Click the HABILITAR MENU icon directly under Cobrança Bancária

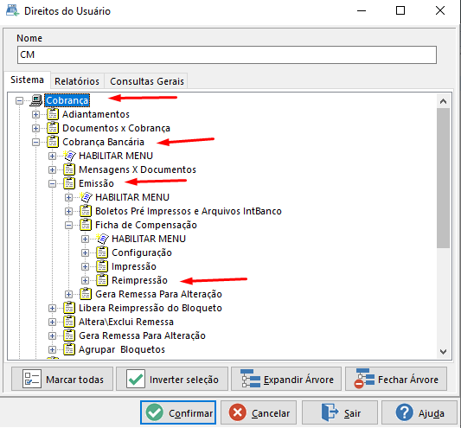(69, 156)
